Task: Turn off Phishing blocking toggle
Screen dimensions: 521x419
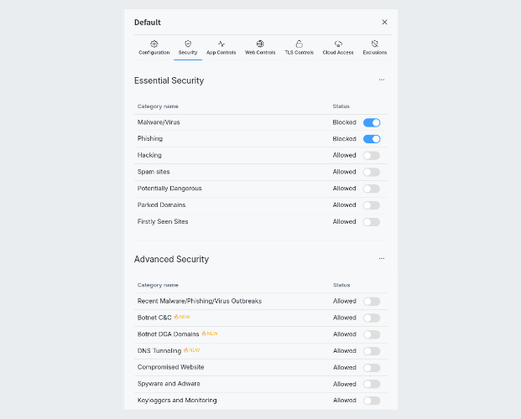Action: click(x=372, y=139)
